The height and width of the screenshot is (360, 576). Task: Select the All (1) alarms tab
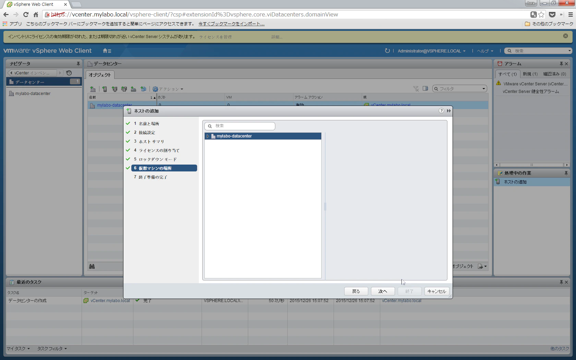(x=507, y=74)
